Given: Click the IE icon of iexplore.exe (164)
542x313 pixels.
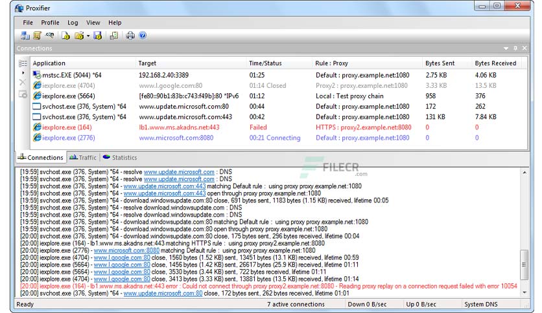Looking at the screenshot, I should (37, 127).
